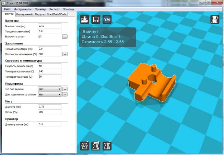Click the Плотность заполнения input field
224x155 pixels.
click(x=50, y=54)
